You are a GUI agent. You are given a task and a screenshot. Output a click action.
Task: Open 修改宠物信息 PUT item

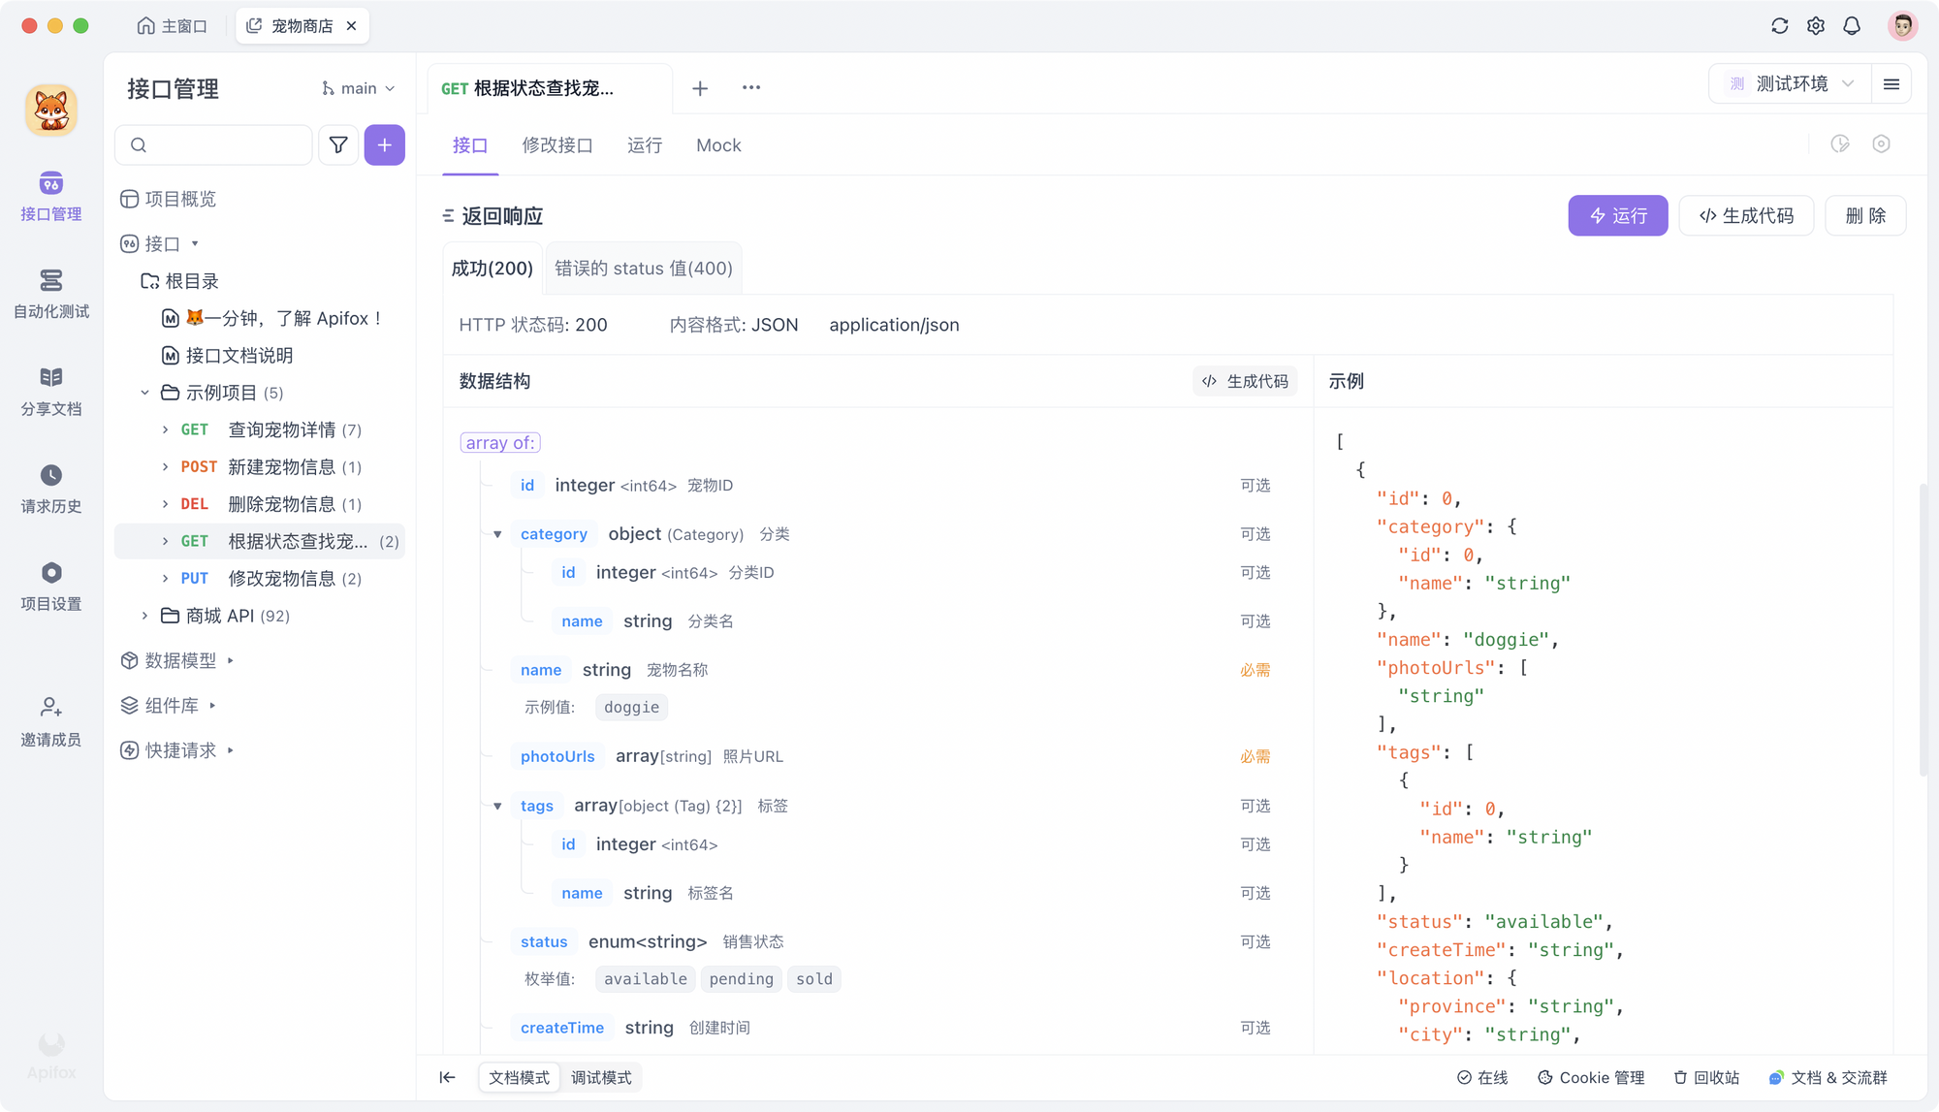(260, 579)
